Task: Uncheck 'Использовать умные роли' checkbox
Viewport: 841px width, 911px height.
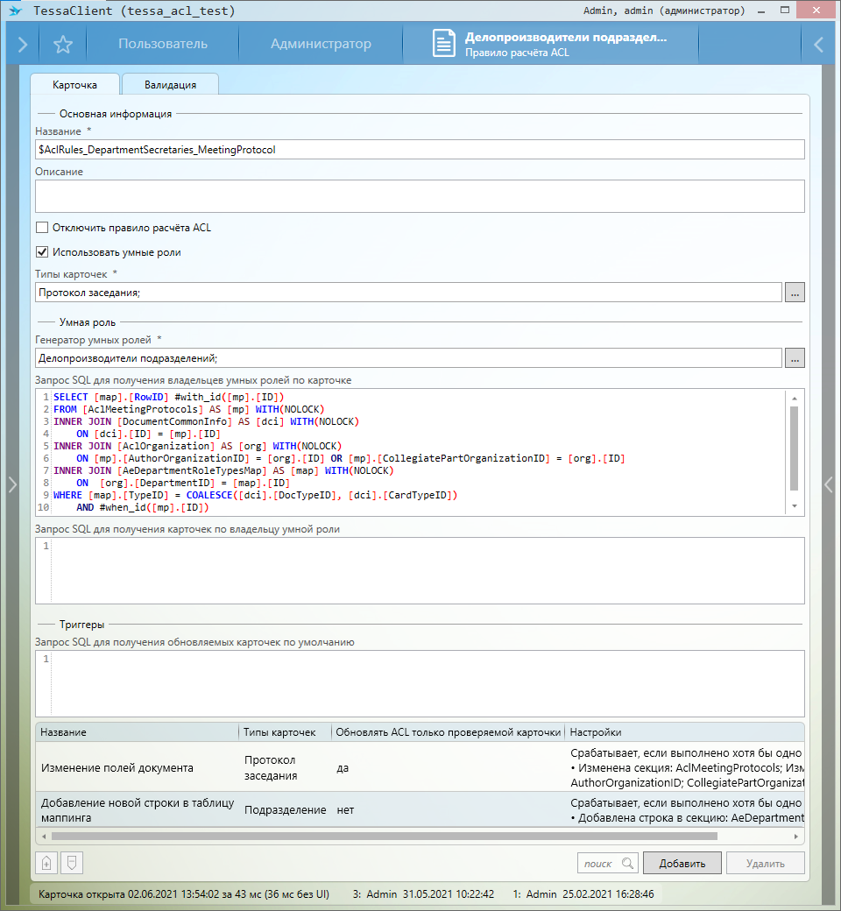Action: coord(42,252)
